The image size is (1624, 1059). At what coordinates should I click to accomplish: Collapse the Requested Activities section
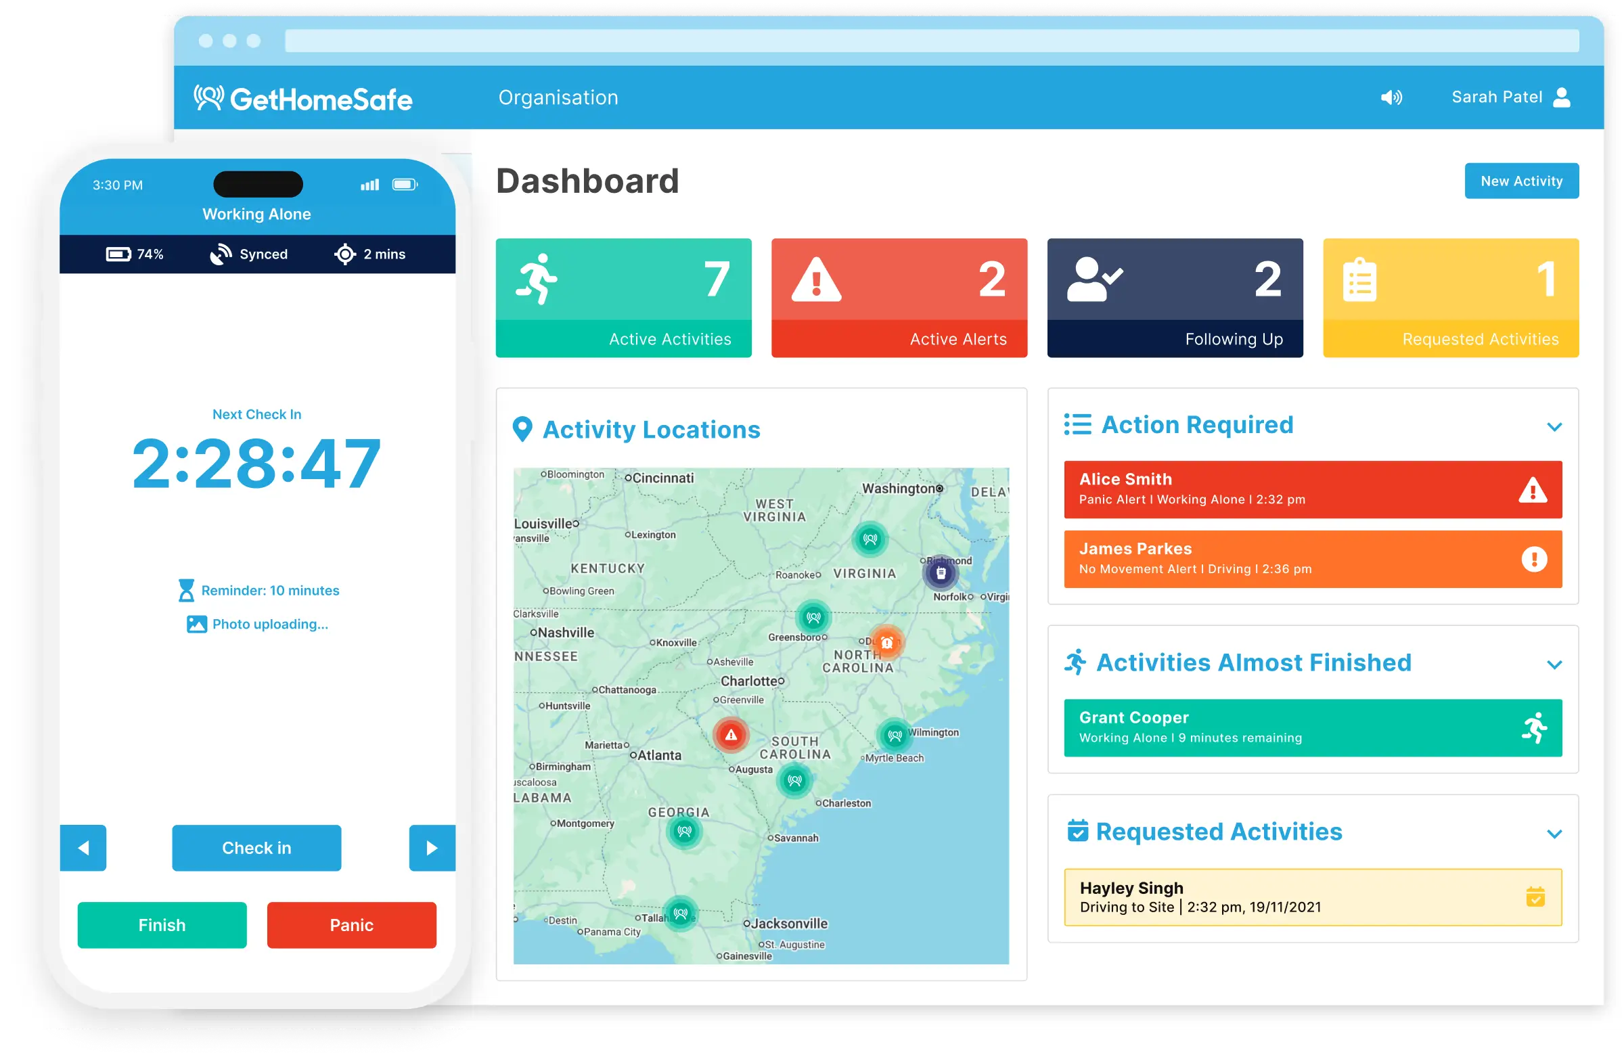point(1554,834)
